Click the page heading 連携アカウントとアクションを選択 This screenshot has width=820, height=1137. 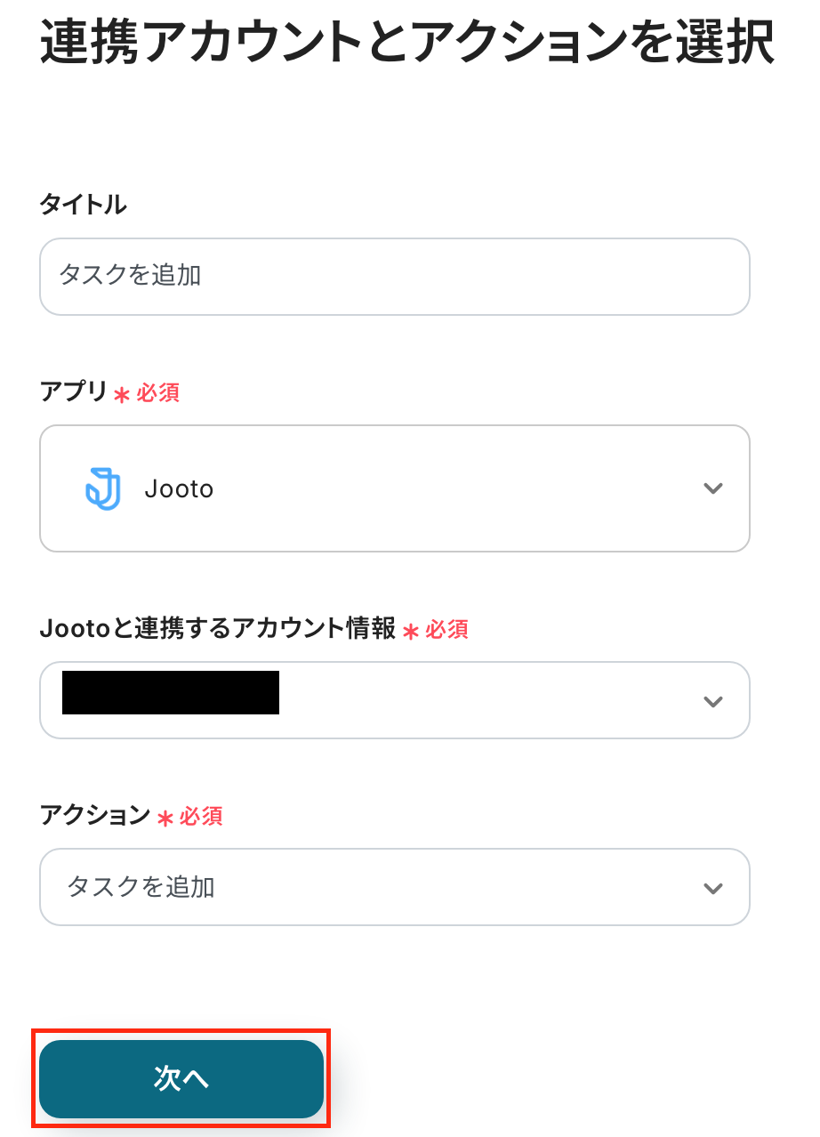(406, 43)
